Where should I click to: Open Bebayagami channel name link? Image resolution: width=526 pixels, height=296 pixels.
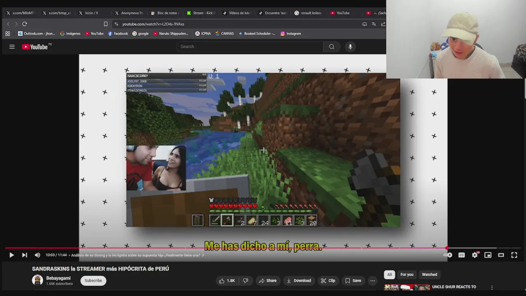point(58,278)
